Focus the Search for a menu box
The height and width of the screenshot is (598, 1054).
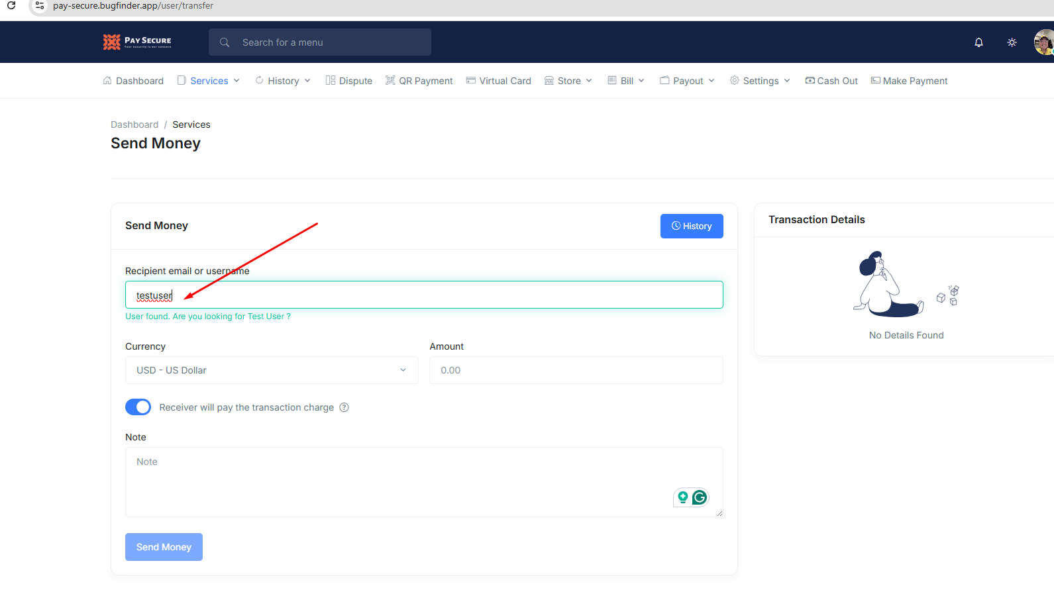[x=320, y=42]
